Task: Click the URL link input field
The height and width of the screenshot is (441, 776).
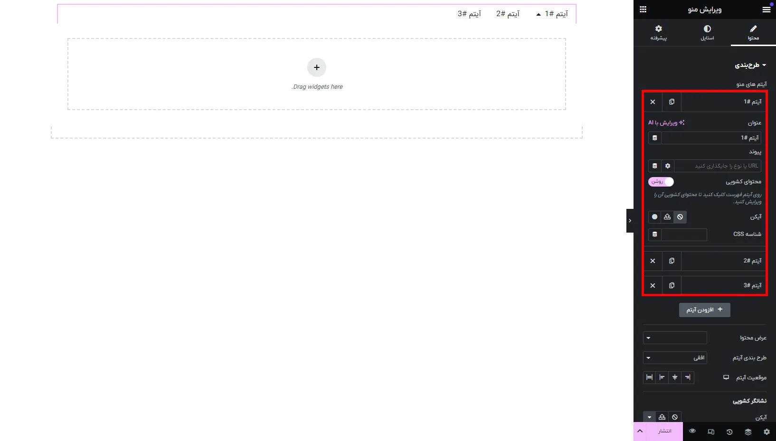Action: (718, 166)
